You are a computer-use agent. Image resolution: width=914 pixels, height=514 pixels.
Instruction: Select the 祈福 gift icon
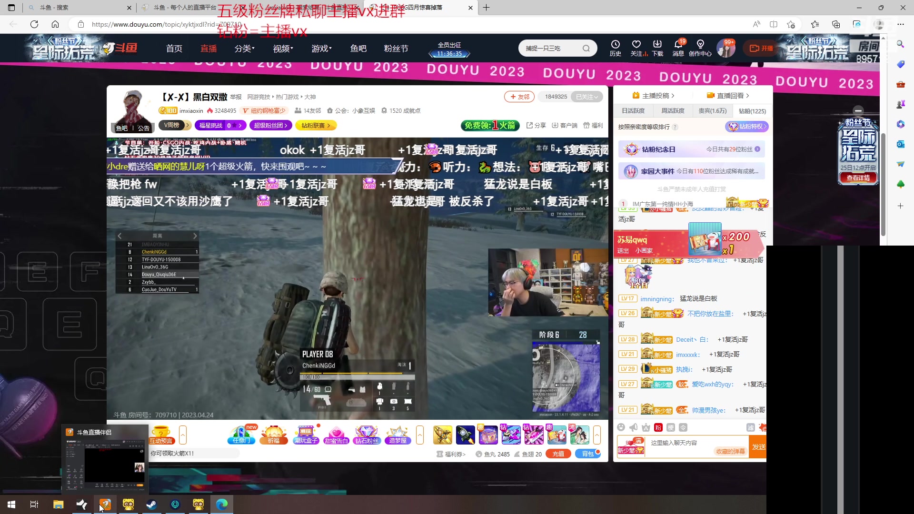click(274, 435)
